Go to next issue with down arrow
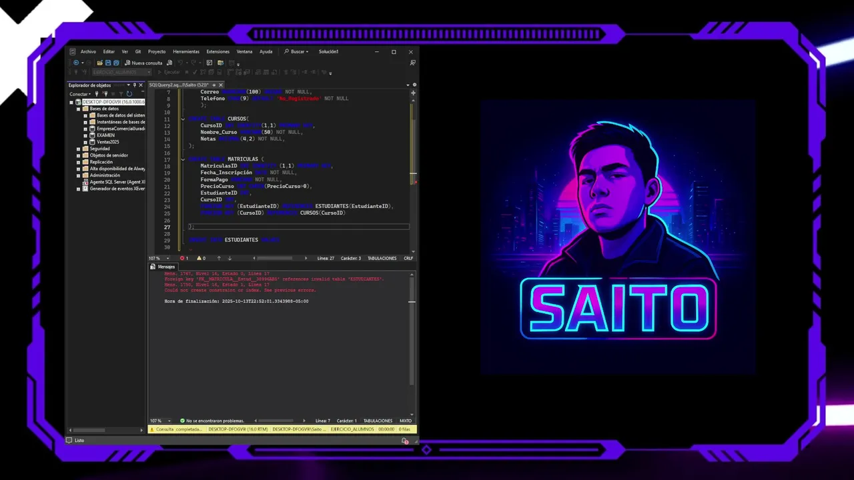This screenshot has height=480, width=854. 230,258
